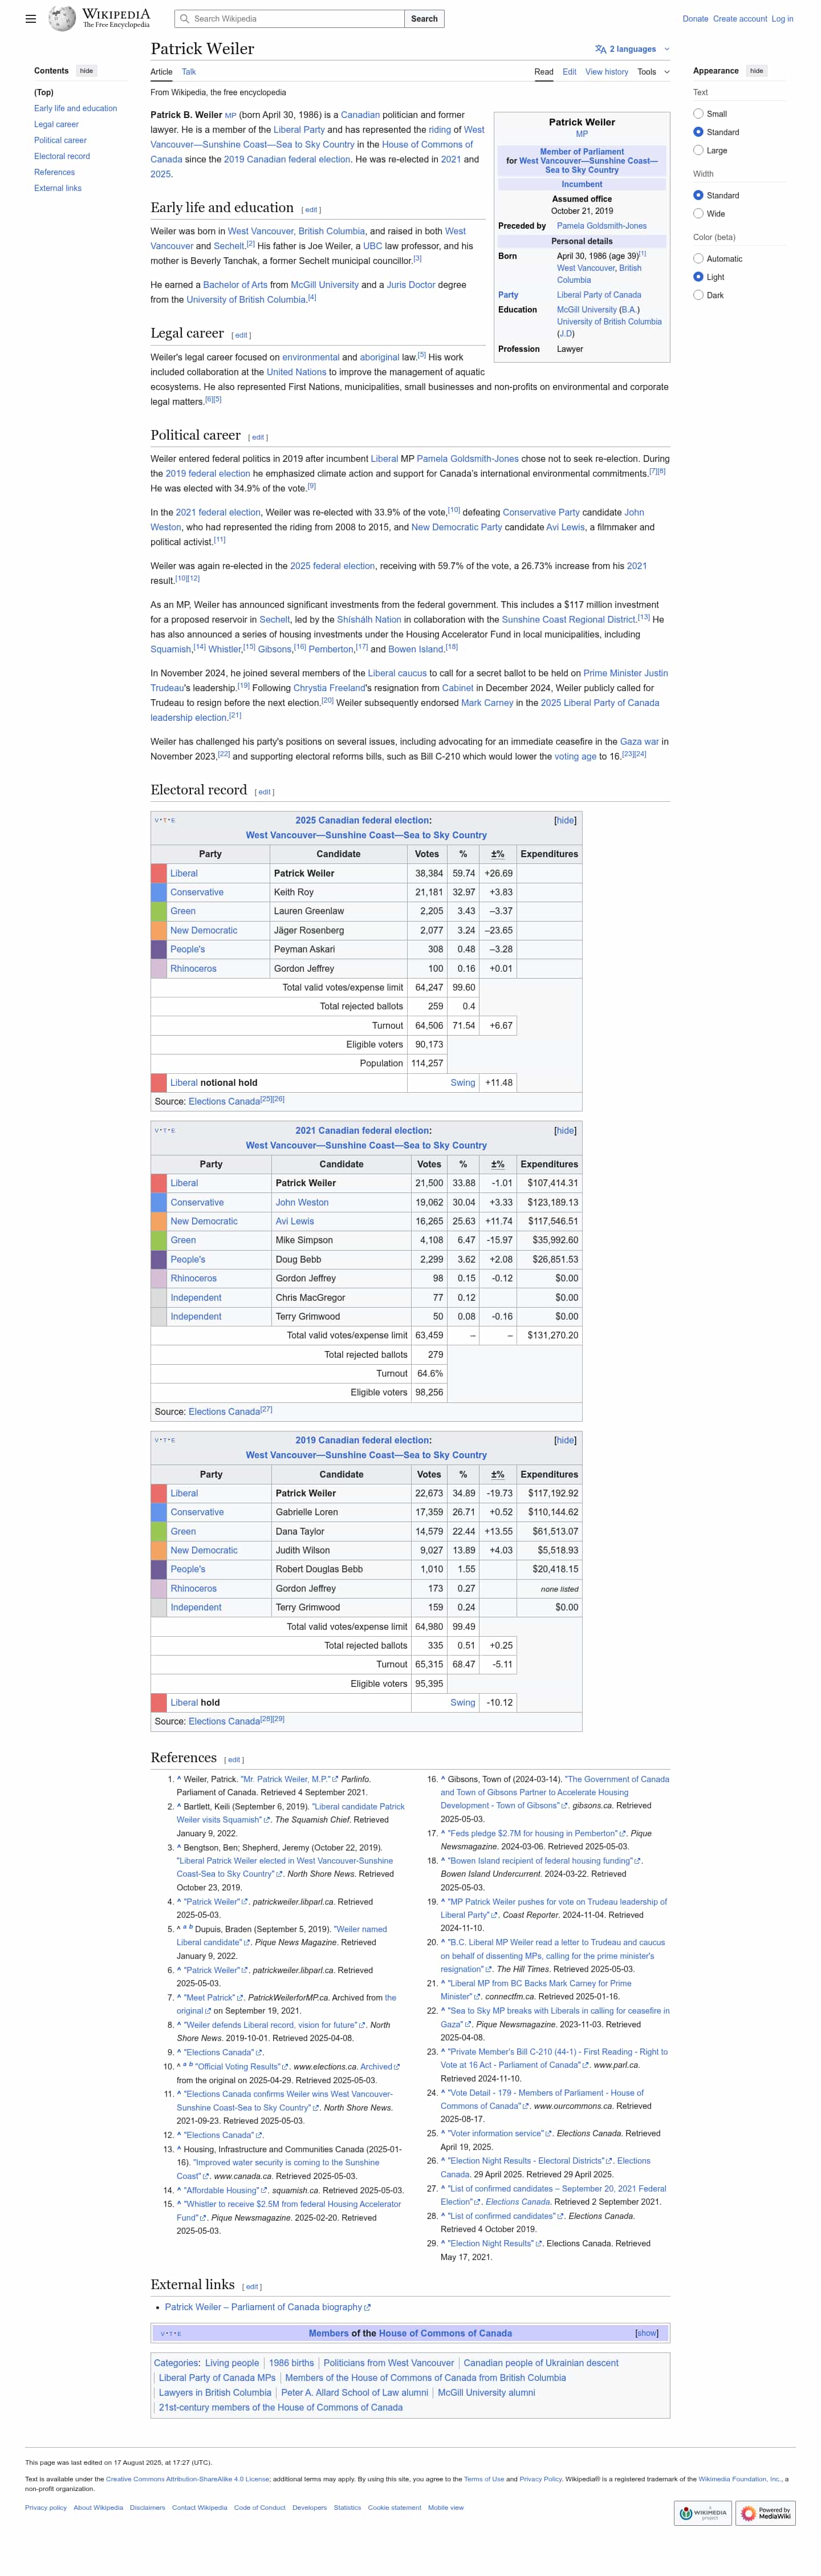821x2576 pixels.
Task: Expand the Members of House of Commons navbox
Action: (x=647, y=2333)
